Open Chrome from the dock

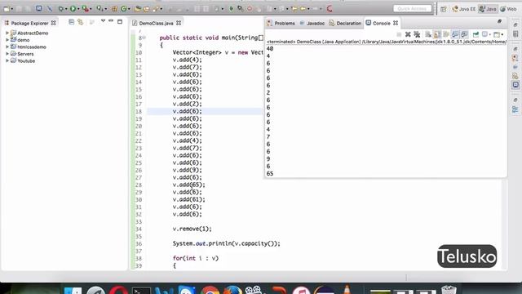[210, 291]
